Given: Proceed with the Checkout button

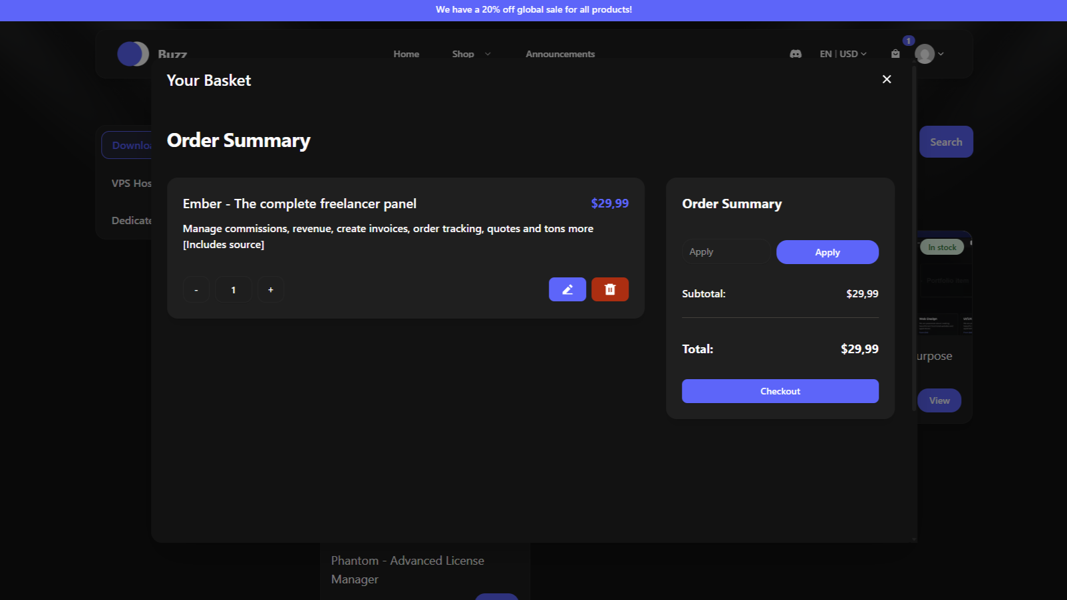Looking at the screenshot, I should (780, 391).
